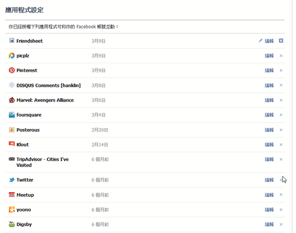Click the 應用程式設定 page heading
Viewport: 296px width, 233px height.
tap(24, 10)
